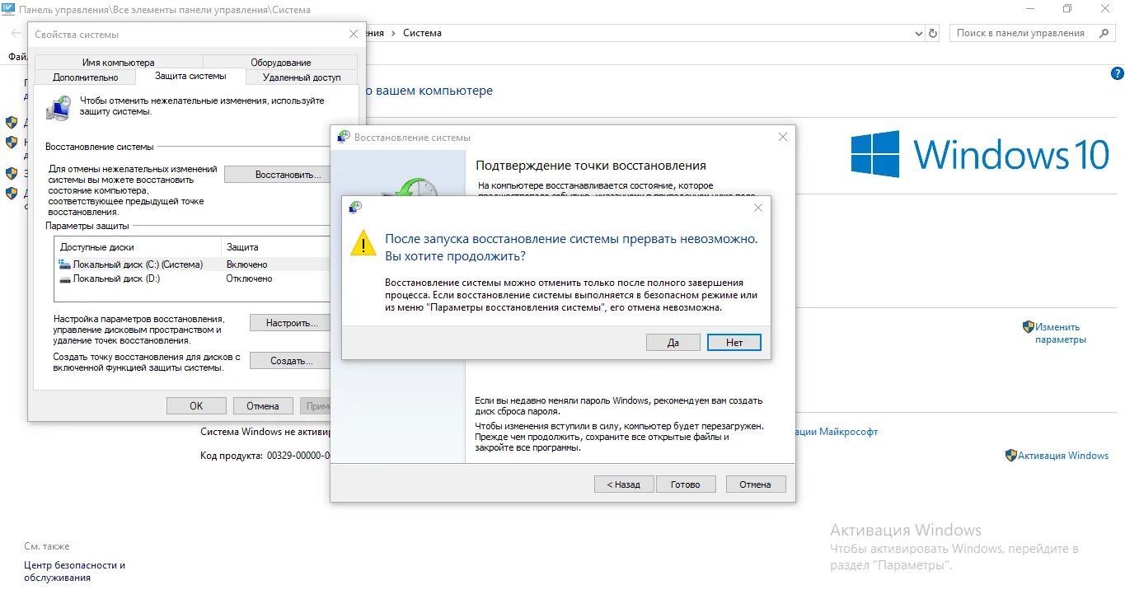Click Отмена in the System Restore wizard
The height and width of the screenshot is (599, 1125).
click(x=755, y=484)
